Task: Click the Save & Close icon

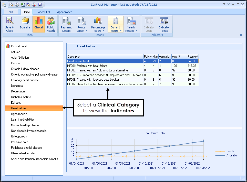Action: click(9, 24)
